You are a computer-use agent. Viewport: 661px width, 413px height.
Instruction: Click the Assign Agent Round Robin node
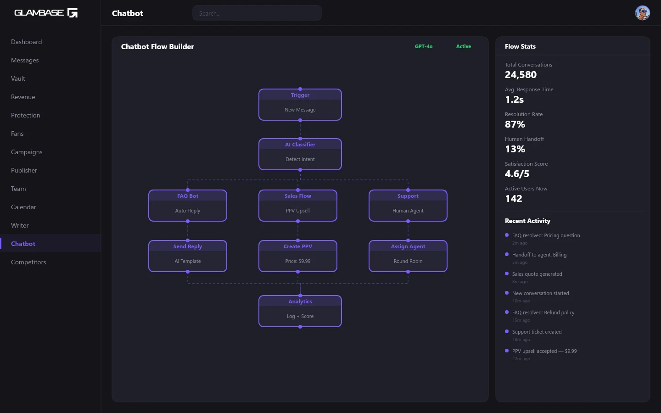[408, 257]
